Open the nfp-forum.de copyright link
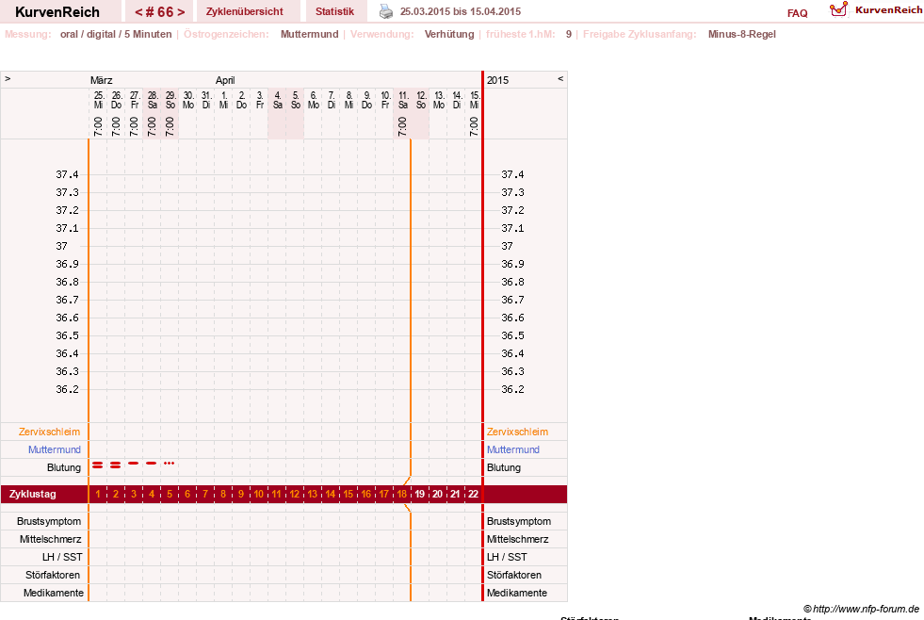 point(861,609)
